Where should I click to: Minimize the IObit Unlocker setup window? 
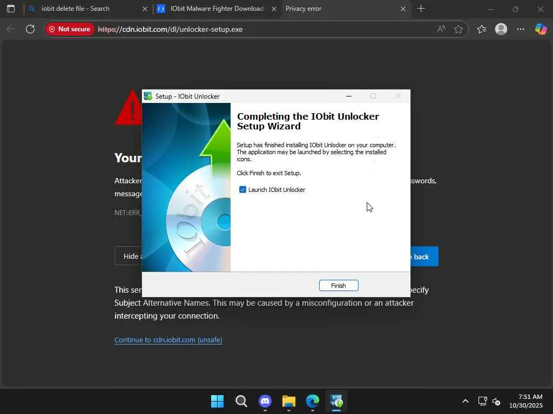click(349, 96)
